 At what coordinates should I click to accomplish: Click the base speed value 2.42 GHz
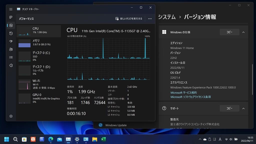(132, 87)
